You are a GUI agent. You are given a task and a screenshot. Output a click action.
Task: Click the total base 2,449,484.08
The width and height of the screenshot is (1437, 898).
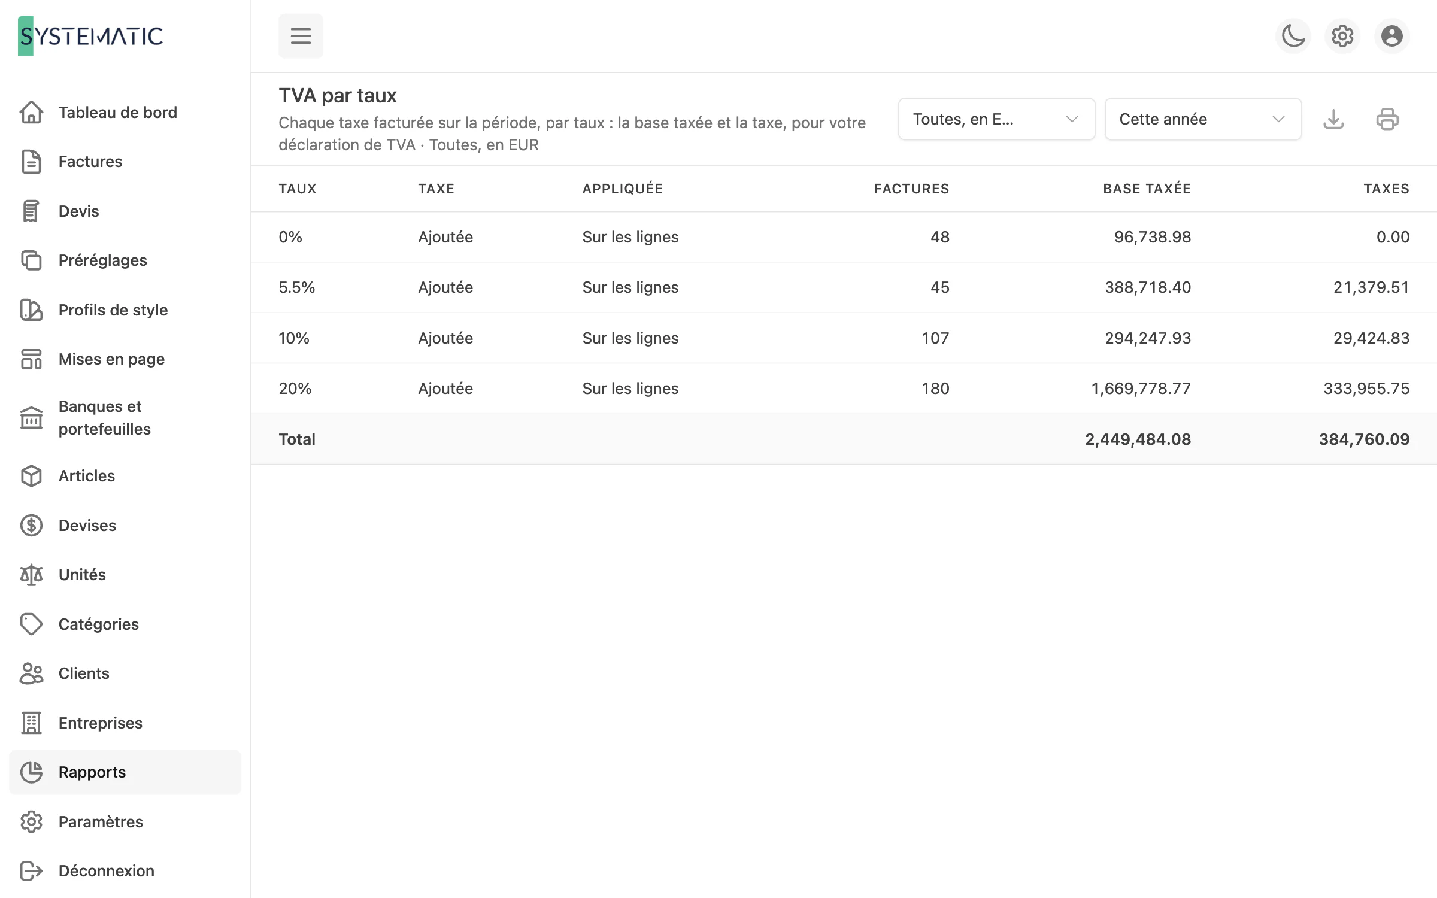(1138, 439)
